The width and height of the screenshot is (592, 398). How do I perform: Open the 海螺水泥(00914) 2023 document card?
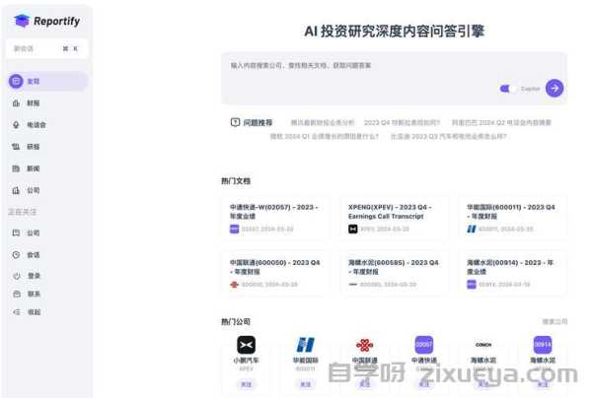point(513,273)
